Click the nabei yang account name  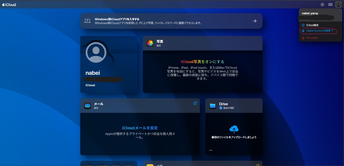(310, 13)
